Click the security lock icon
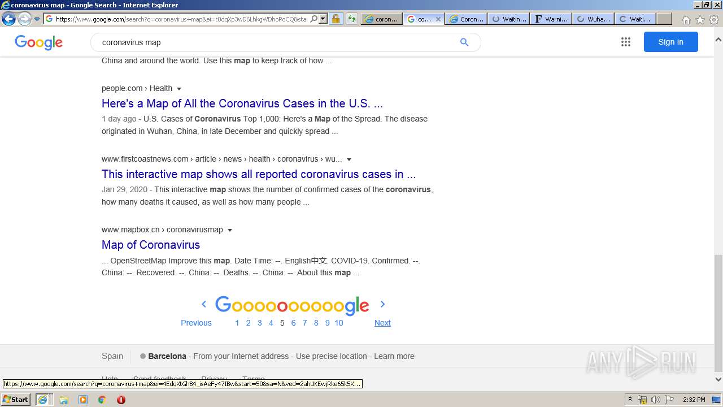Viewport: 723px width, 407px height. click(336, 19)
